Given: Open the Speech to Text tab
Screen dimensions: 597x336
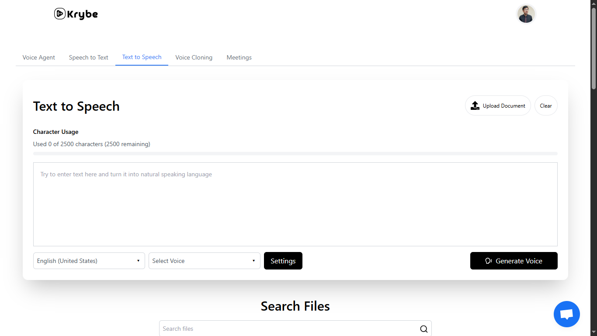Looking at the screenshot, I should 88,57.
